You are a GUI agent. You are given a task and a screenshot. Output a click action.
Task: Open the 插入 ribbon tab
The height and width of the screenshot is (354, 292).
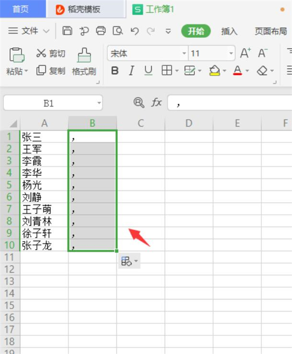[x=229, y=31]
